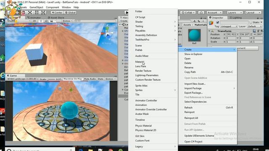Open the Tag Untagged dropdown
269x151 pixels.
pyautogui.click(x=229, y=26)
